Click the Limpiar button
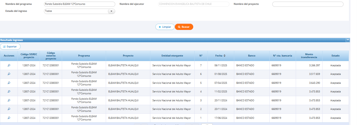This screenshot has height=125, width=357. [x=165, y=27]
